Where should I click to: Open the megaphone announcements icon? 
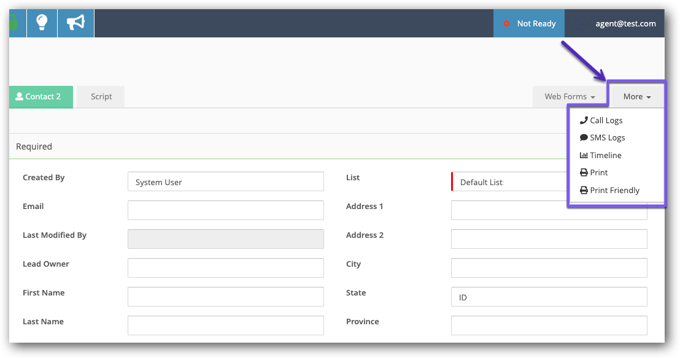[x=75, y=23]
